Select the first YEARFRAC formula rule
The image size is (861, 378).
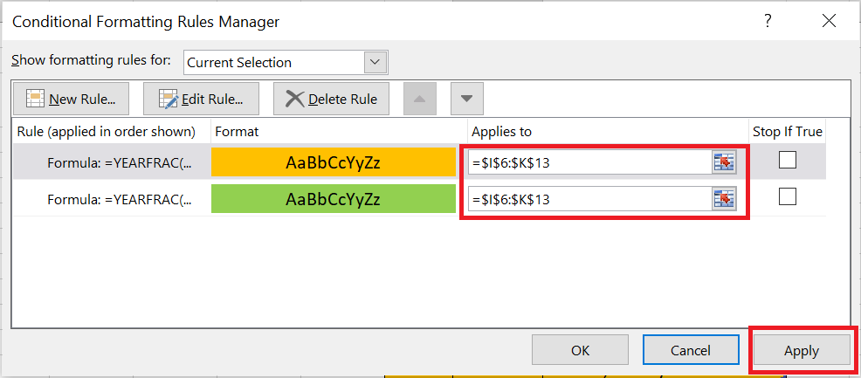pos(112,162)
